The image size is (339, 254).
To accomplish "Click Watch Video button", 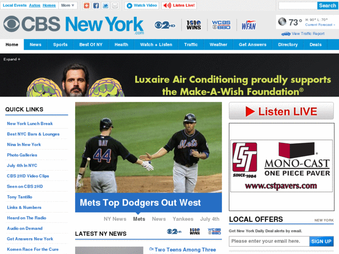I will 142,6.
